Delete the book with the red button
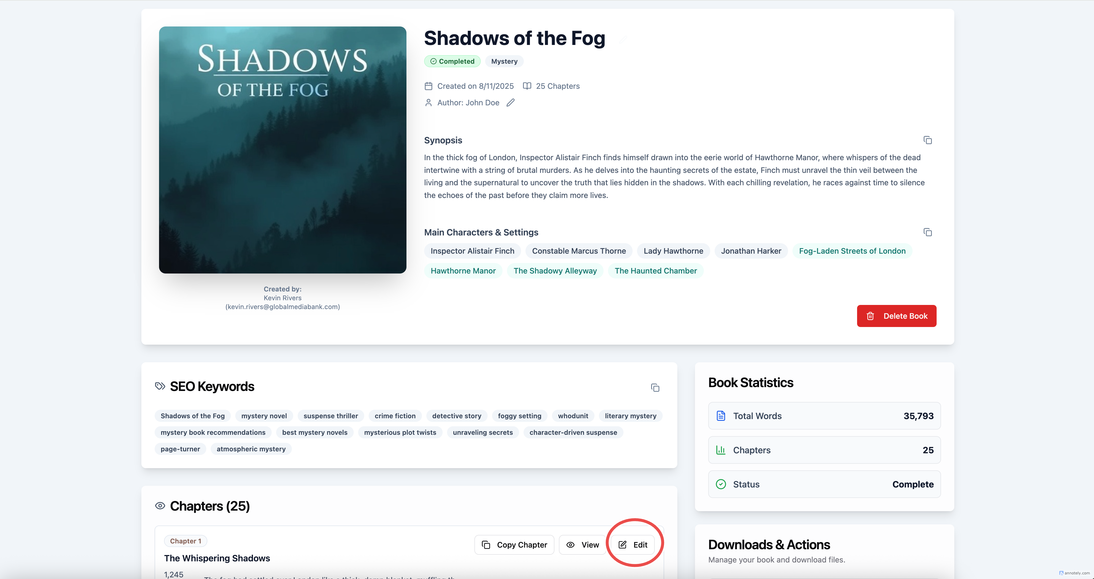1094x579 pixels. click(897, 316)
